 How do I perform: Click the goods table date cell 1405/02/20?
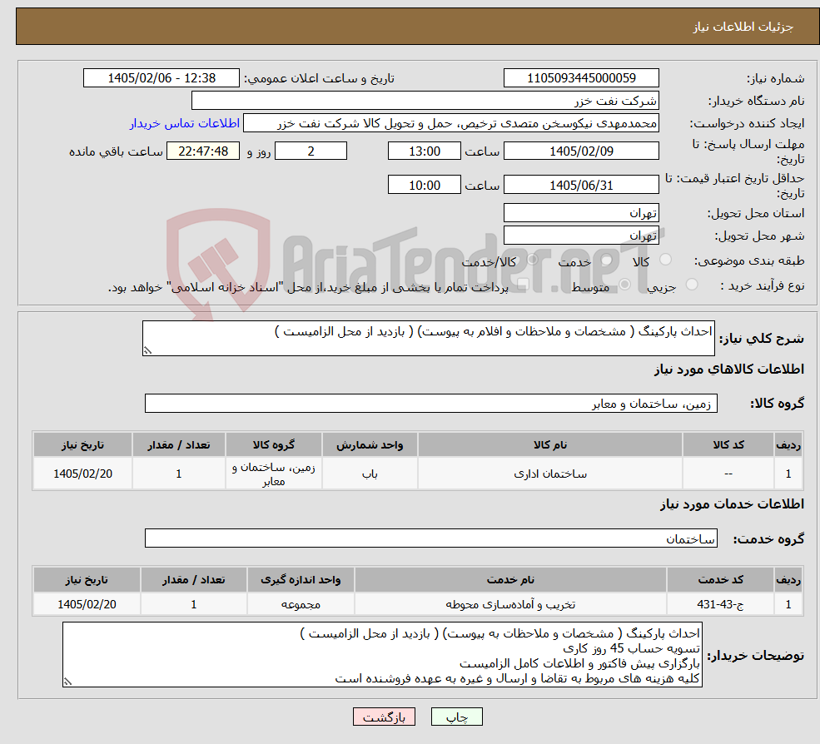[x=82, y=474]
